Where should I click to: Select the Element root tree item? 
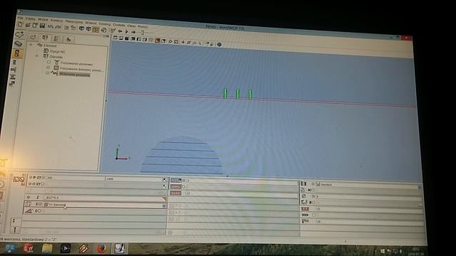[50, 46]
